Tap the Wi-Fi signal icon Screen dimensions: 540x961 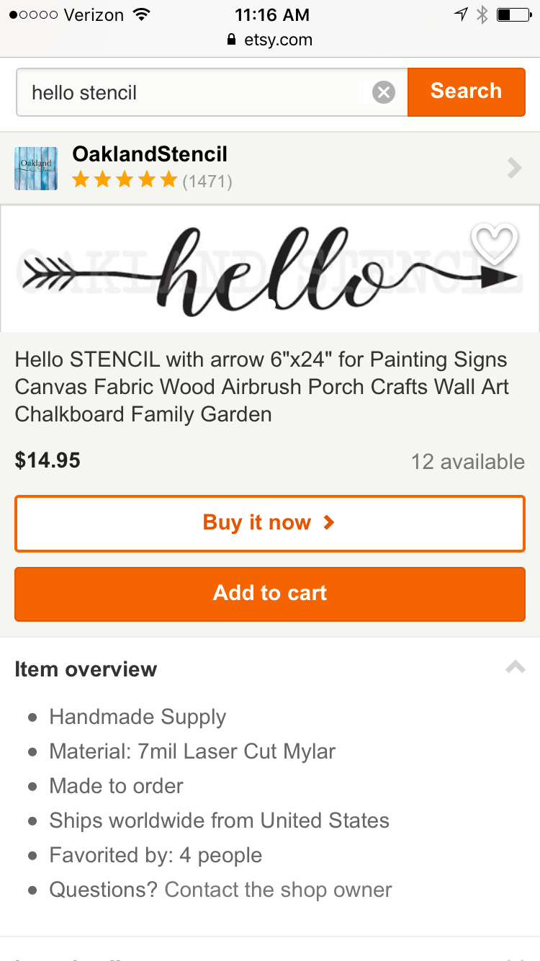pos(141,14)
